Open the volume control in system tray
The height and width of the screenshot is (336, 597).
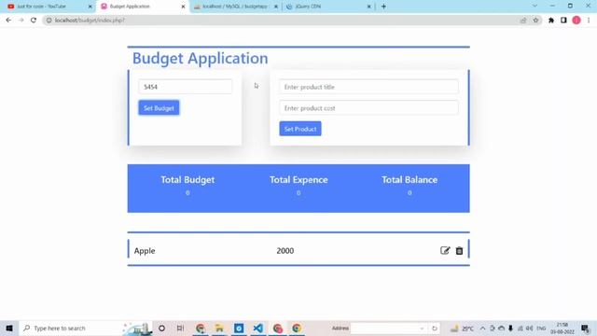click(529, 328)
